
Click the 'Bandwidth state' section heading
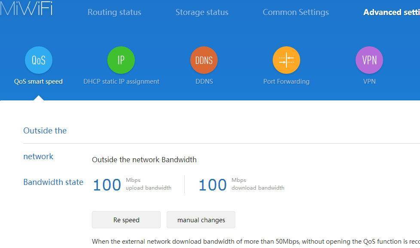pos(53,182)
